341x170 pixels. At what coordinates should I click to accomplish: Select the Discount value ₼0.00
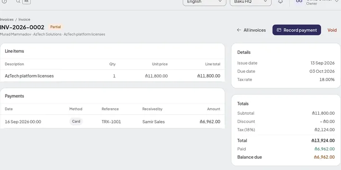tap(327, 121)
